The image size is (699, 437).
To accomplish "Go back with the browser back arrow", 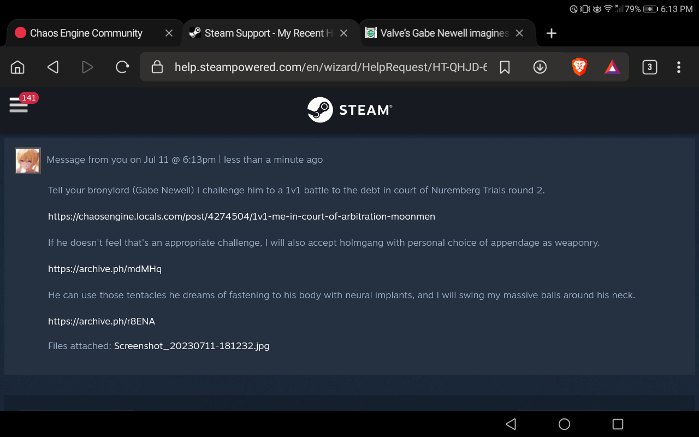I will [x=52, y=67].
